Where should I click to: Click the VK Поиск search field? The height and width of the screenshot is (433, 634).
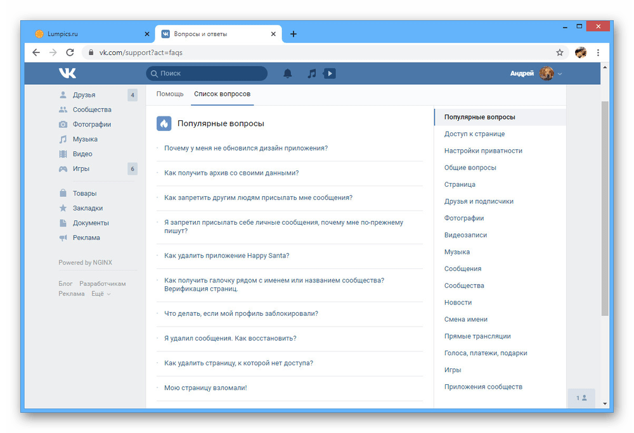click(207, 73)
